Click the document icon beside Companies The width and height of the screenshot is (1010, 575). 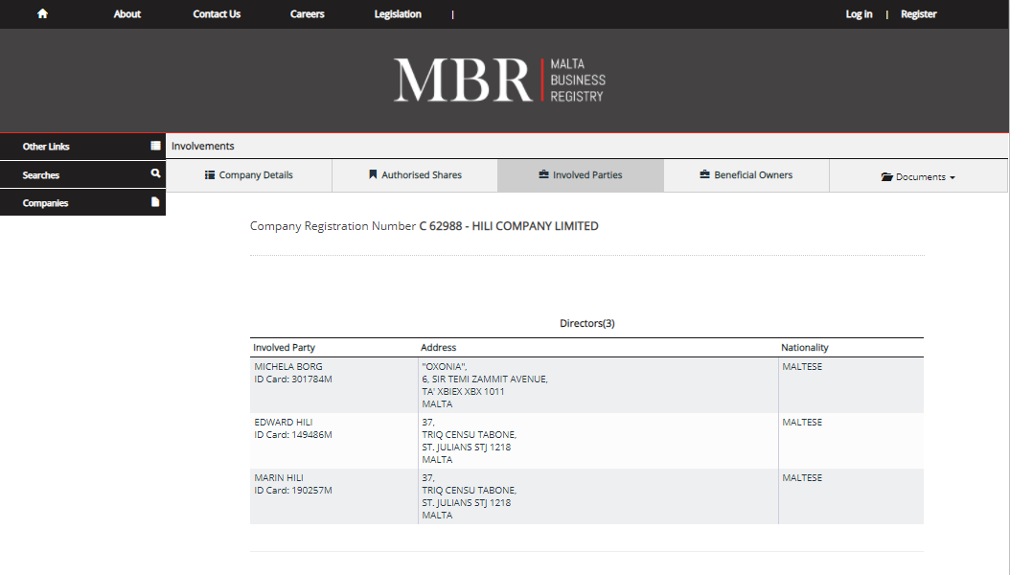(155, 203)
